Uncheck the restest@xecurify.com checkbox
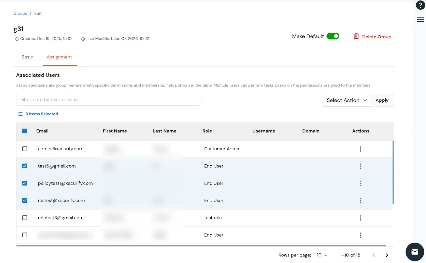 [25, 201]
